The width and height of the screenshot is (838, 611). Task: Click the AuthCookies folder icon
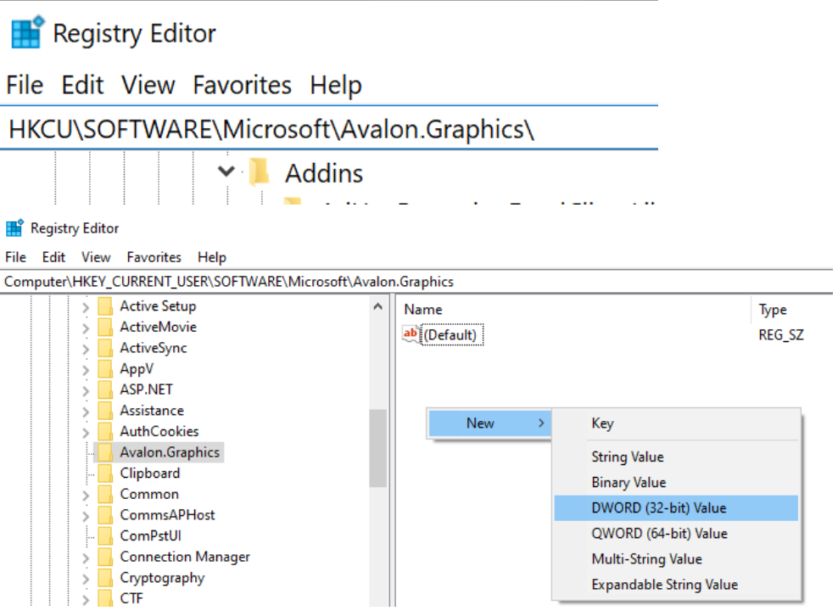tap(105, 432)
